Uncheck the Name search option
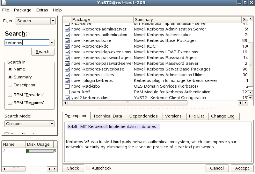The width and height of the screenshot is (255, 174). coord(10,69)
